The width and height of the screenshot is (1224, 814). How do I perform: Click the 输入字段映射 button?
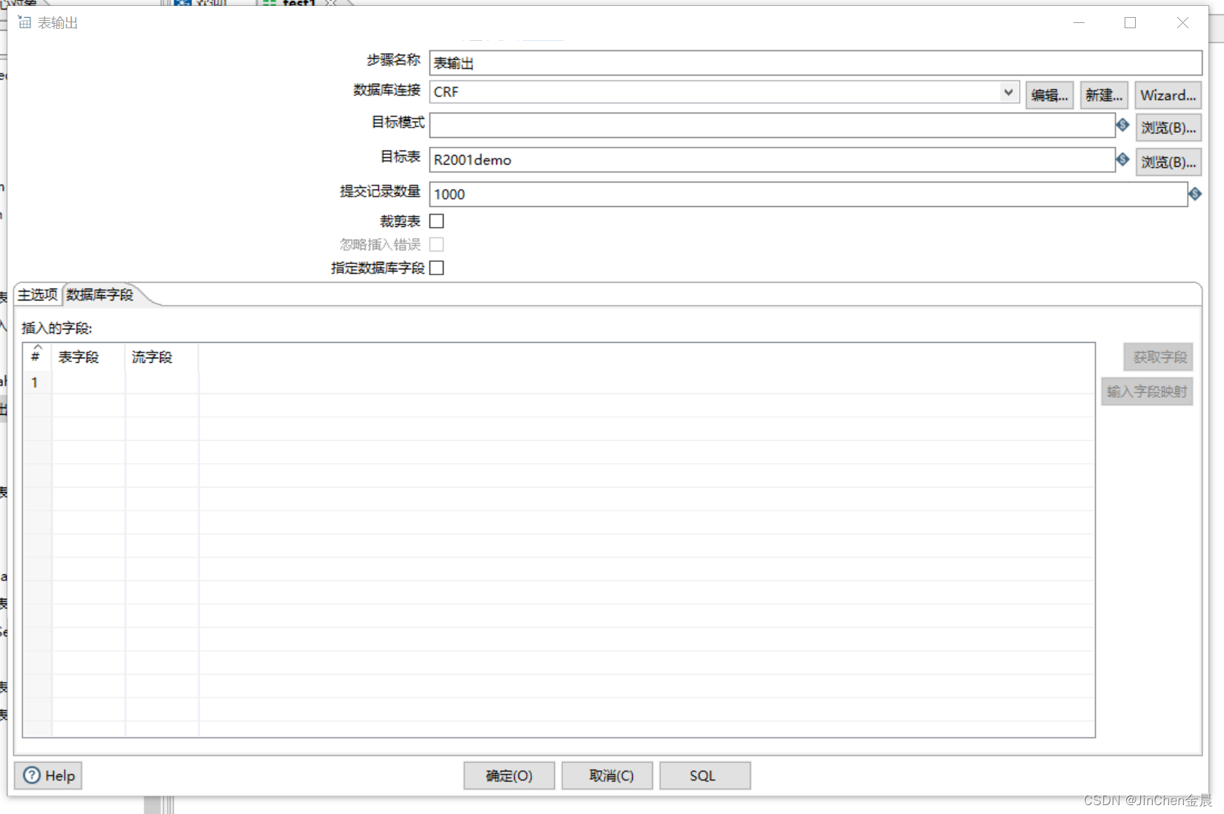1147,391
